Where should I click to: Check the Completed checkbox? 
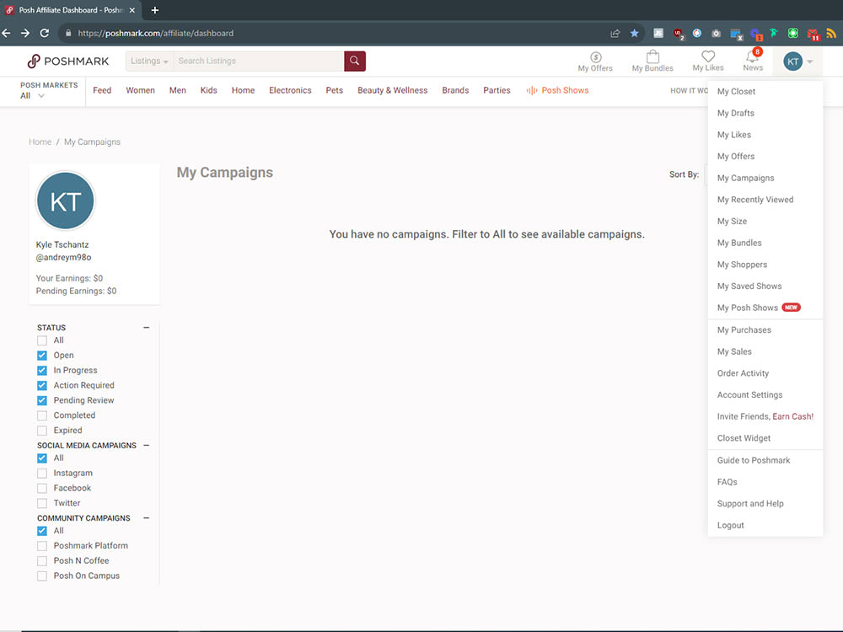click(x=42, y=415)
